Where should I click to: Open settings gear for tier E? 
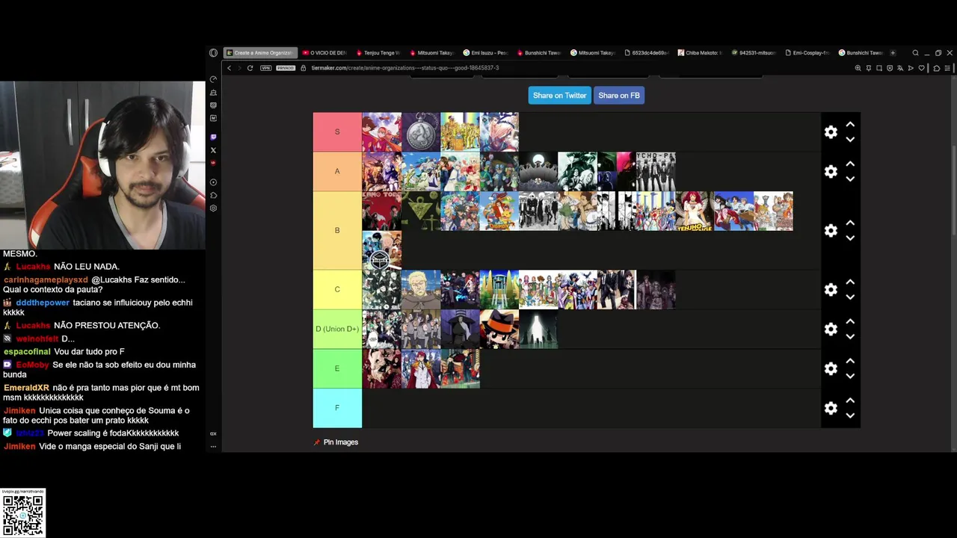(831, 368)
